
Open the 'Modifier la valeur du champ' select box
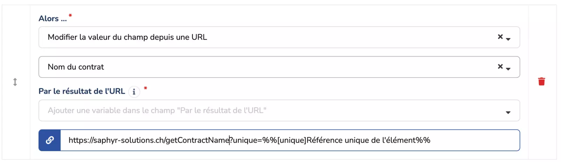tap(245, 37)
